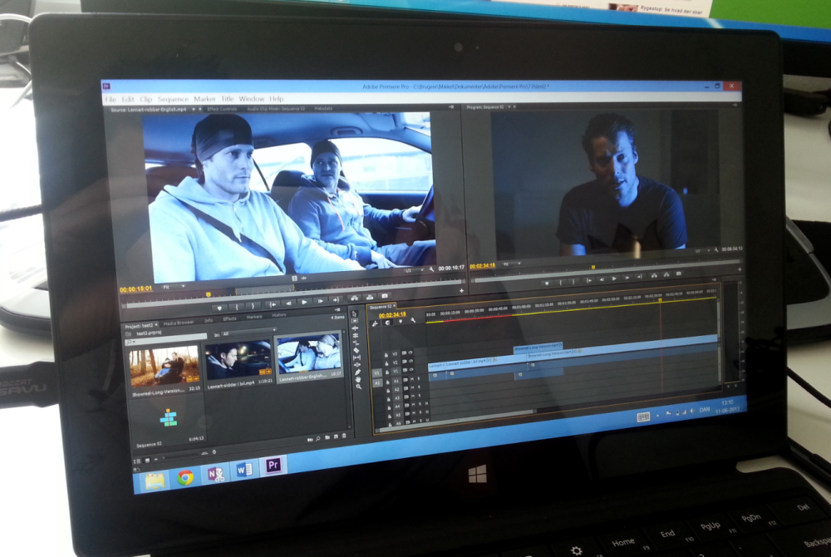The image size is (831, 557).
Task: Select the Pen tool in tools panel
Action: tap(357, 372)
